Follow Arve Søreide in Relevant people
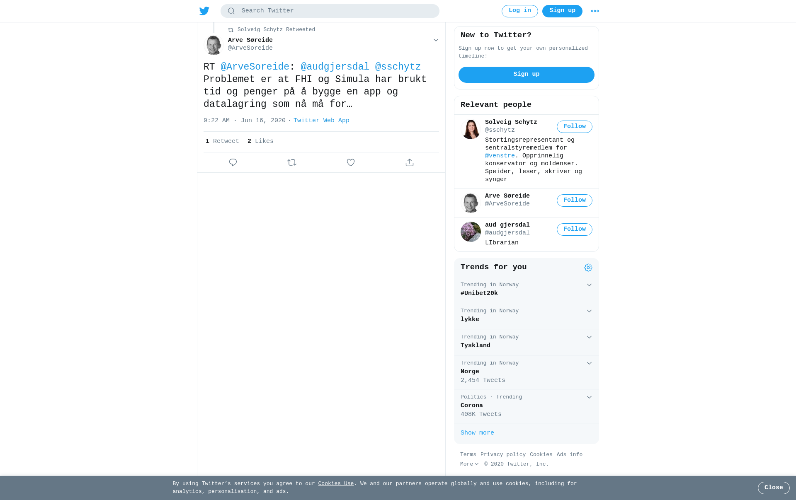This screenshot has width=796, height=500. coord(575,200)
